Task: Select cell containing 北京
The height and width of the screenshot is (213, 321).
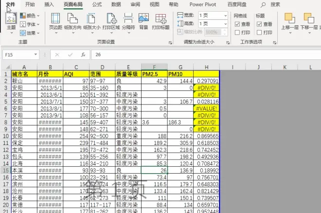Action: pyautogui.click(x=24, y=177)
